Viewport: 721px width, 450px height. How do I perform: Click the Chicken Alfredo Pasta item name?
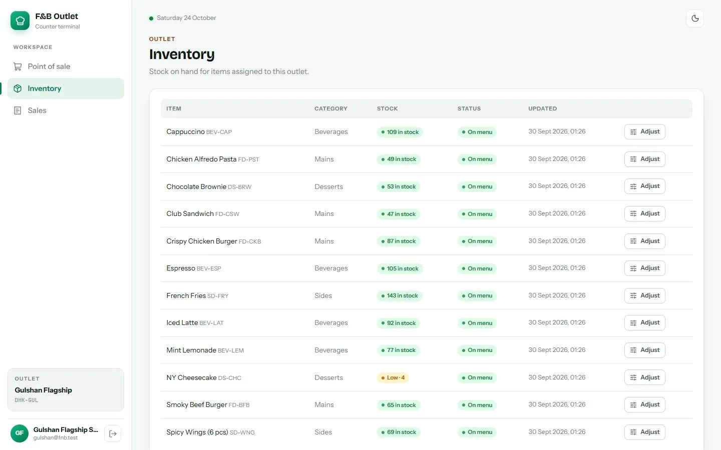(201, 159)
